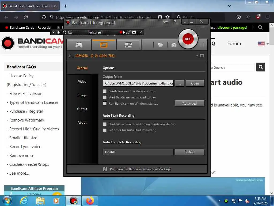Open the Output settings tab
The height and width of the screenshot is (206, 274).
[x=82, y=109]
